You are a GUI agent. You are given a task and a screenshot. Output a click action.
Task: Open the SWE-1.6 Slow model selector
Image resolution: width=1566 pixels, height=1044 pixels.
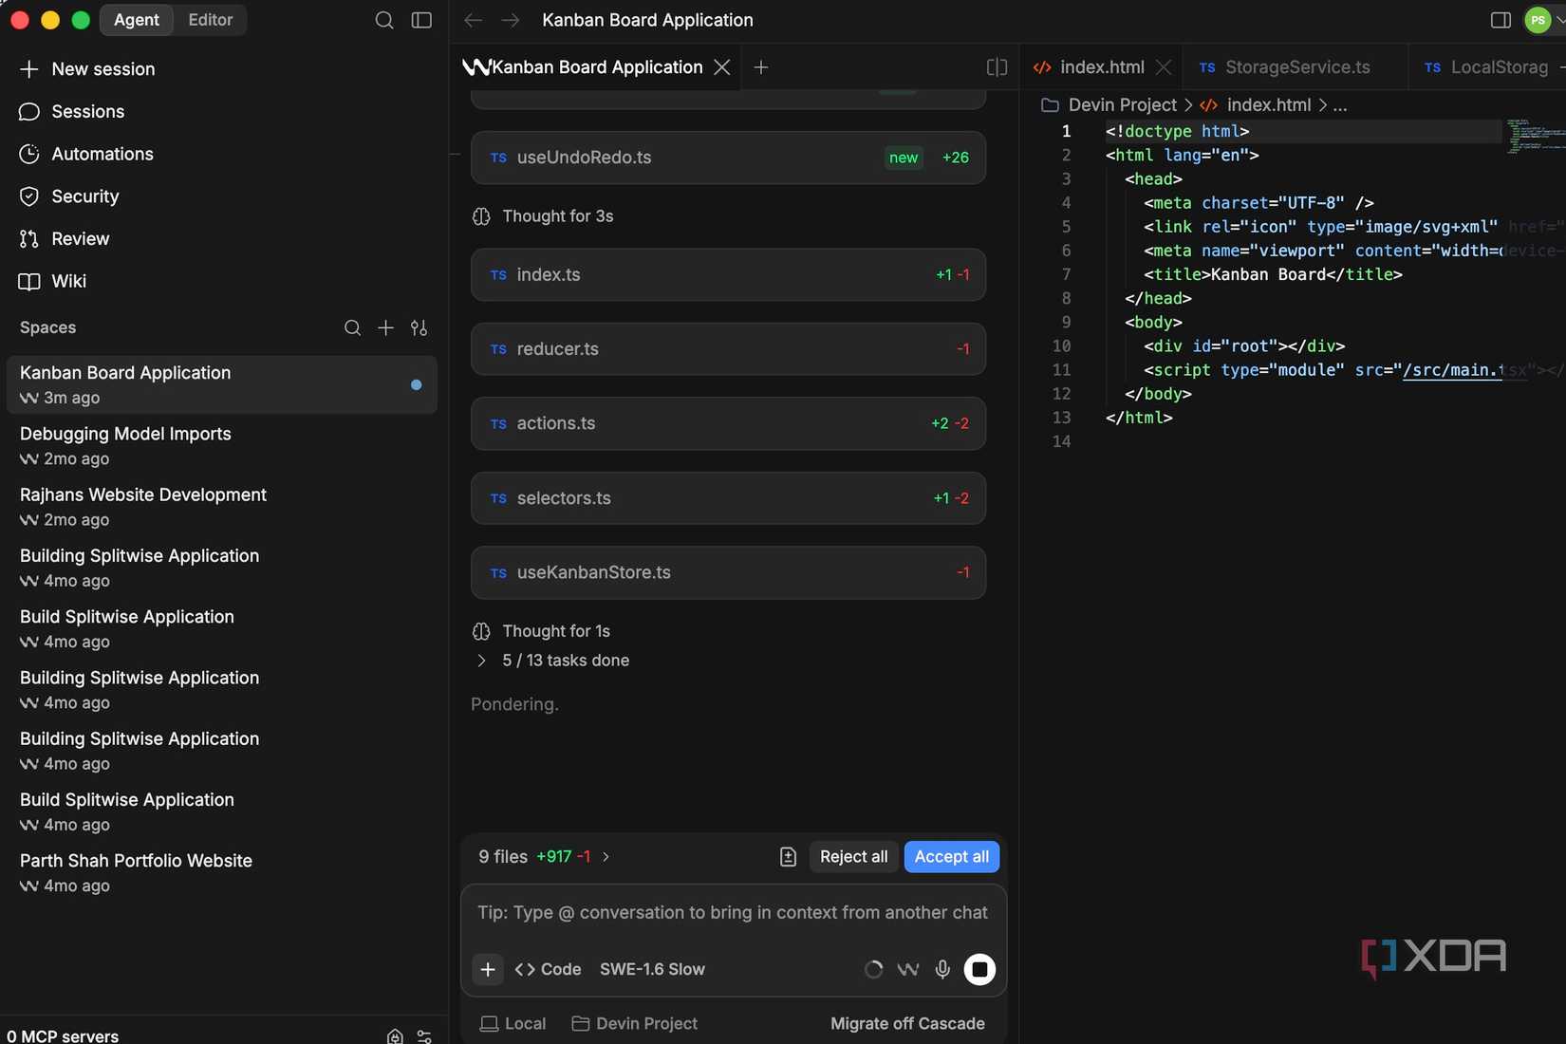[652, 969]
